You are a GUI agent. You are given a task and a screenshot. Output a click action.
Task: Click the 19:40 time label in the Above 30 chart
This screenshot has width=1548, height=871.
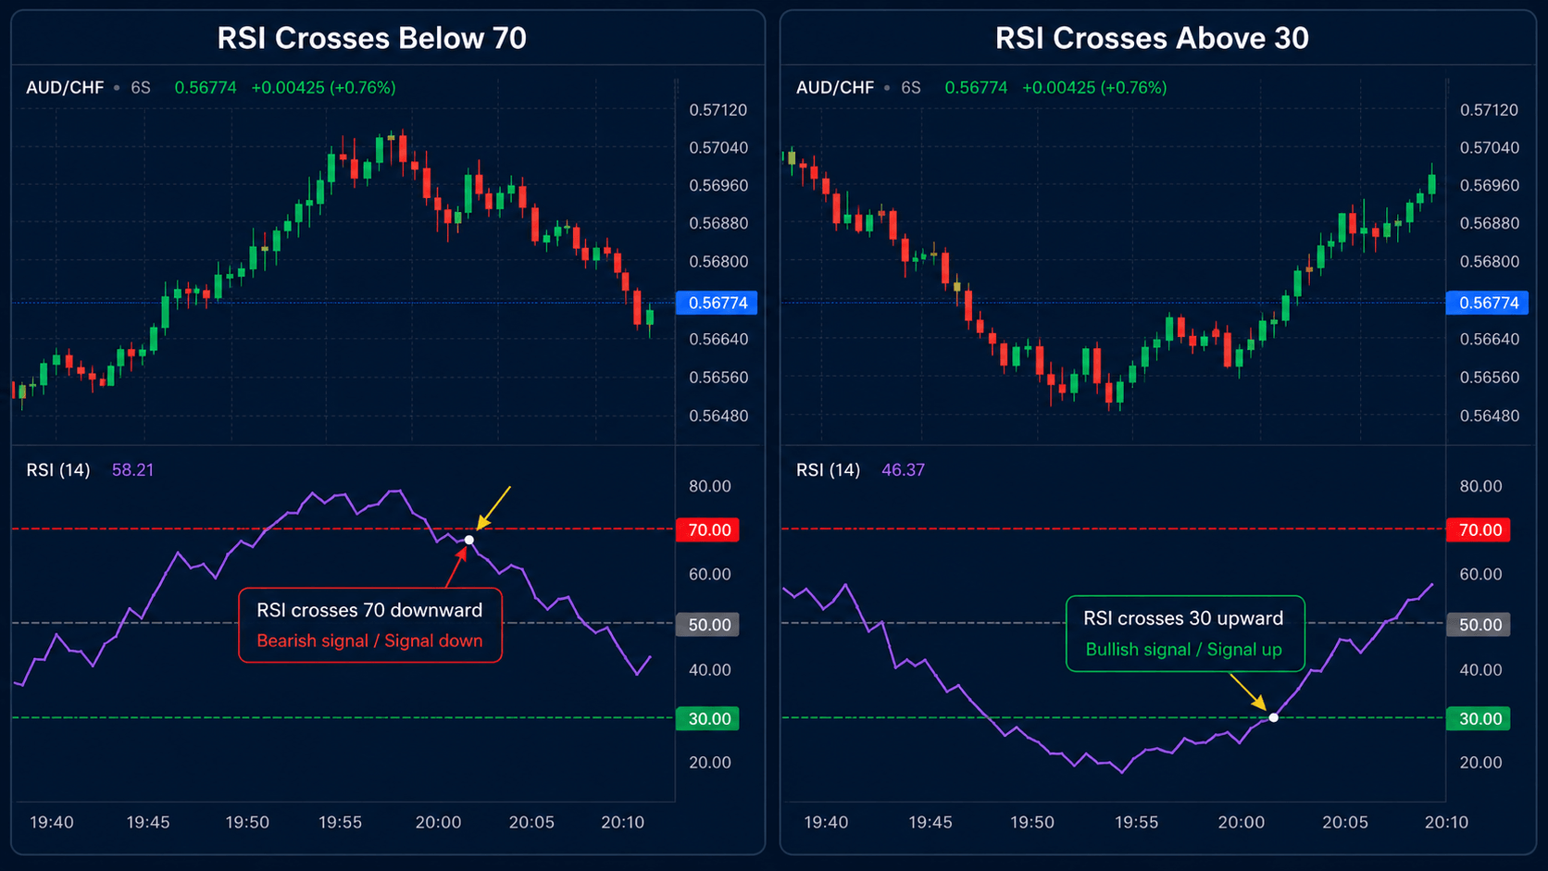point(826,823)
